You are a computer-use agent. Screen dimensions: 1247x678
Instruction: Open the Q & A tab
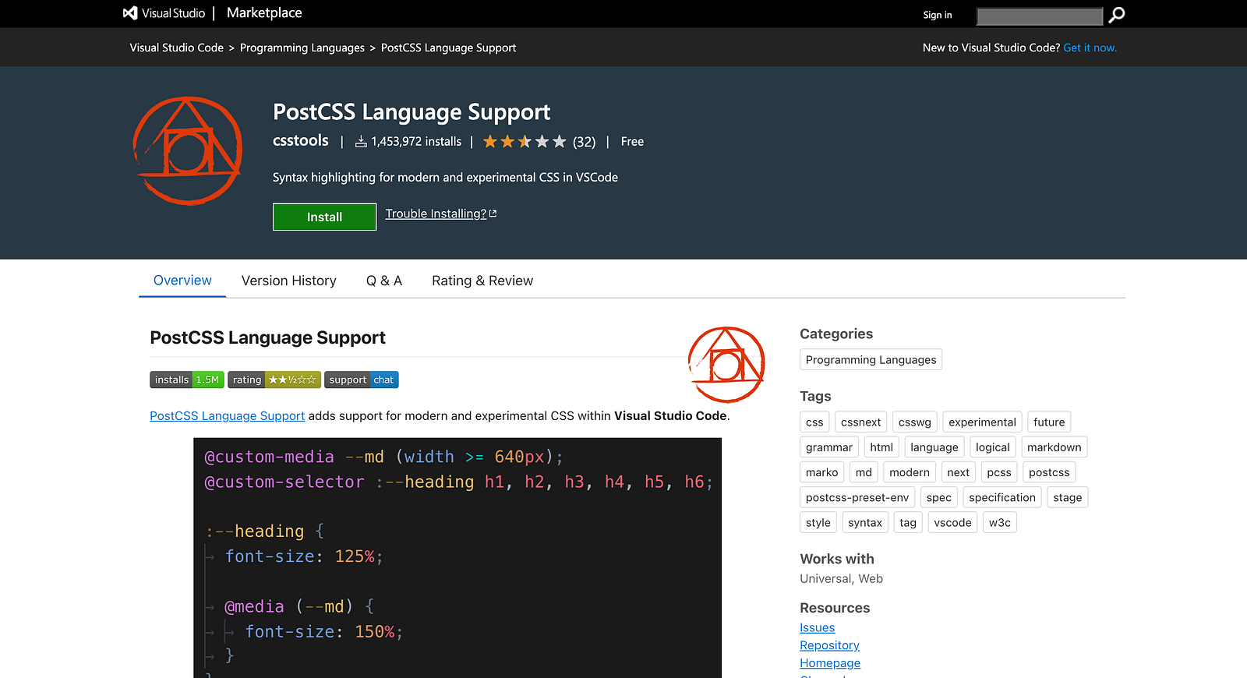click(384, 281)
